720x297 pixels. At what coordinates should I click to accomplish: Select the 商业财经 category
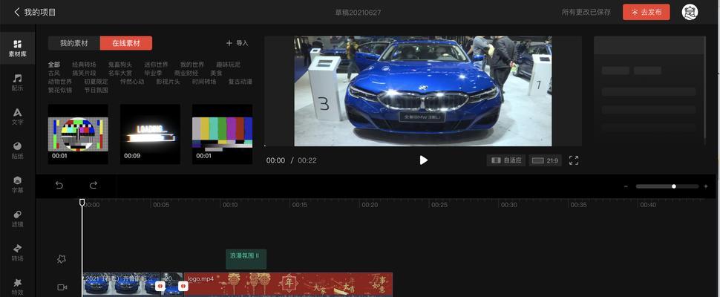click(186, 73)
